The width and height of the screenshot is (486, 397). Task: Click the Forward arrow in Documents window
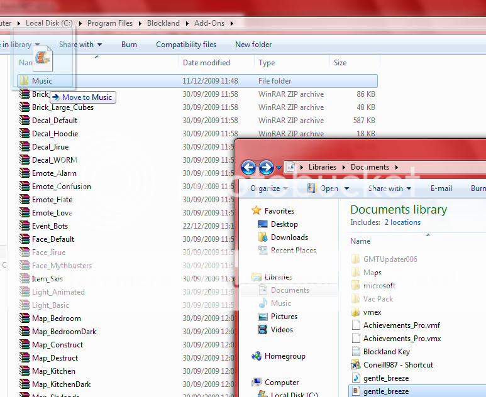point(266,168)
